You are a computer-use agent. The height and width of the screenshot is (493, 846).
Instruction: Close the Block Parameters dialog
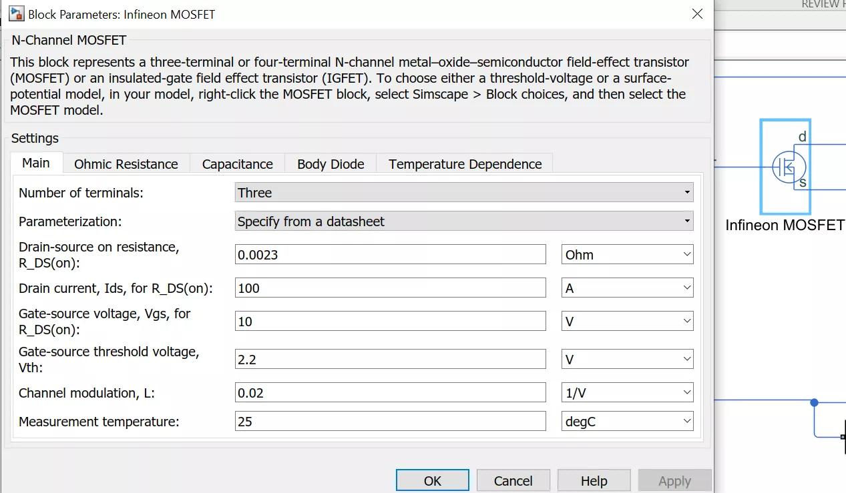[x=697, y=13]
